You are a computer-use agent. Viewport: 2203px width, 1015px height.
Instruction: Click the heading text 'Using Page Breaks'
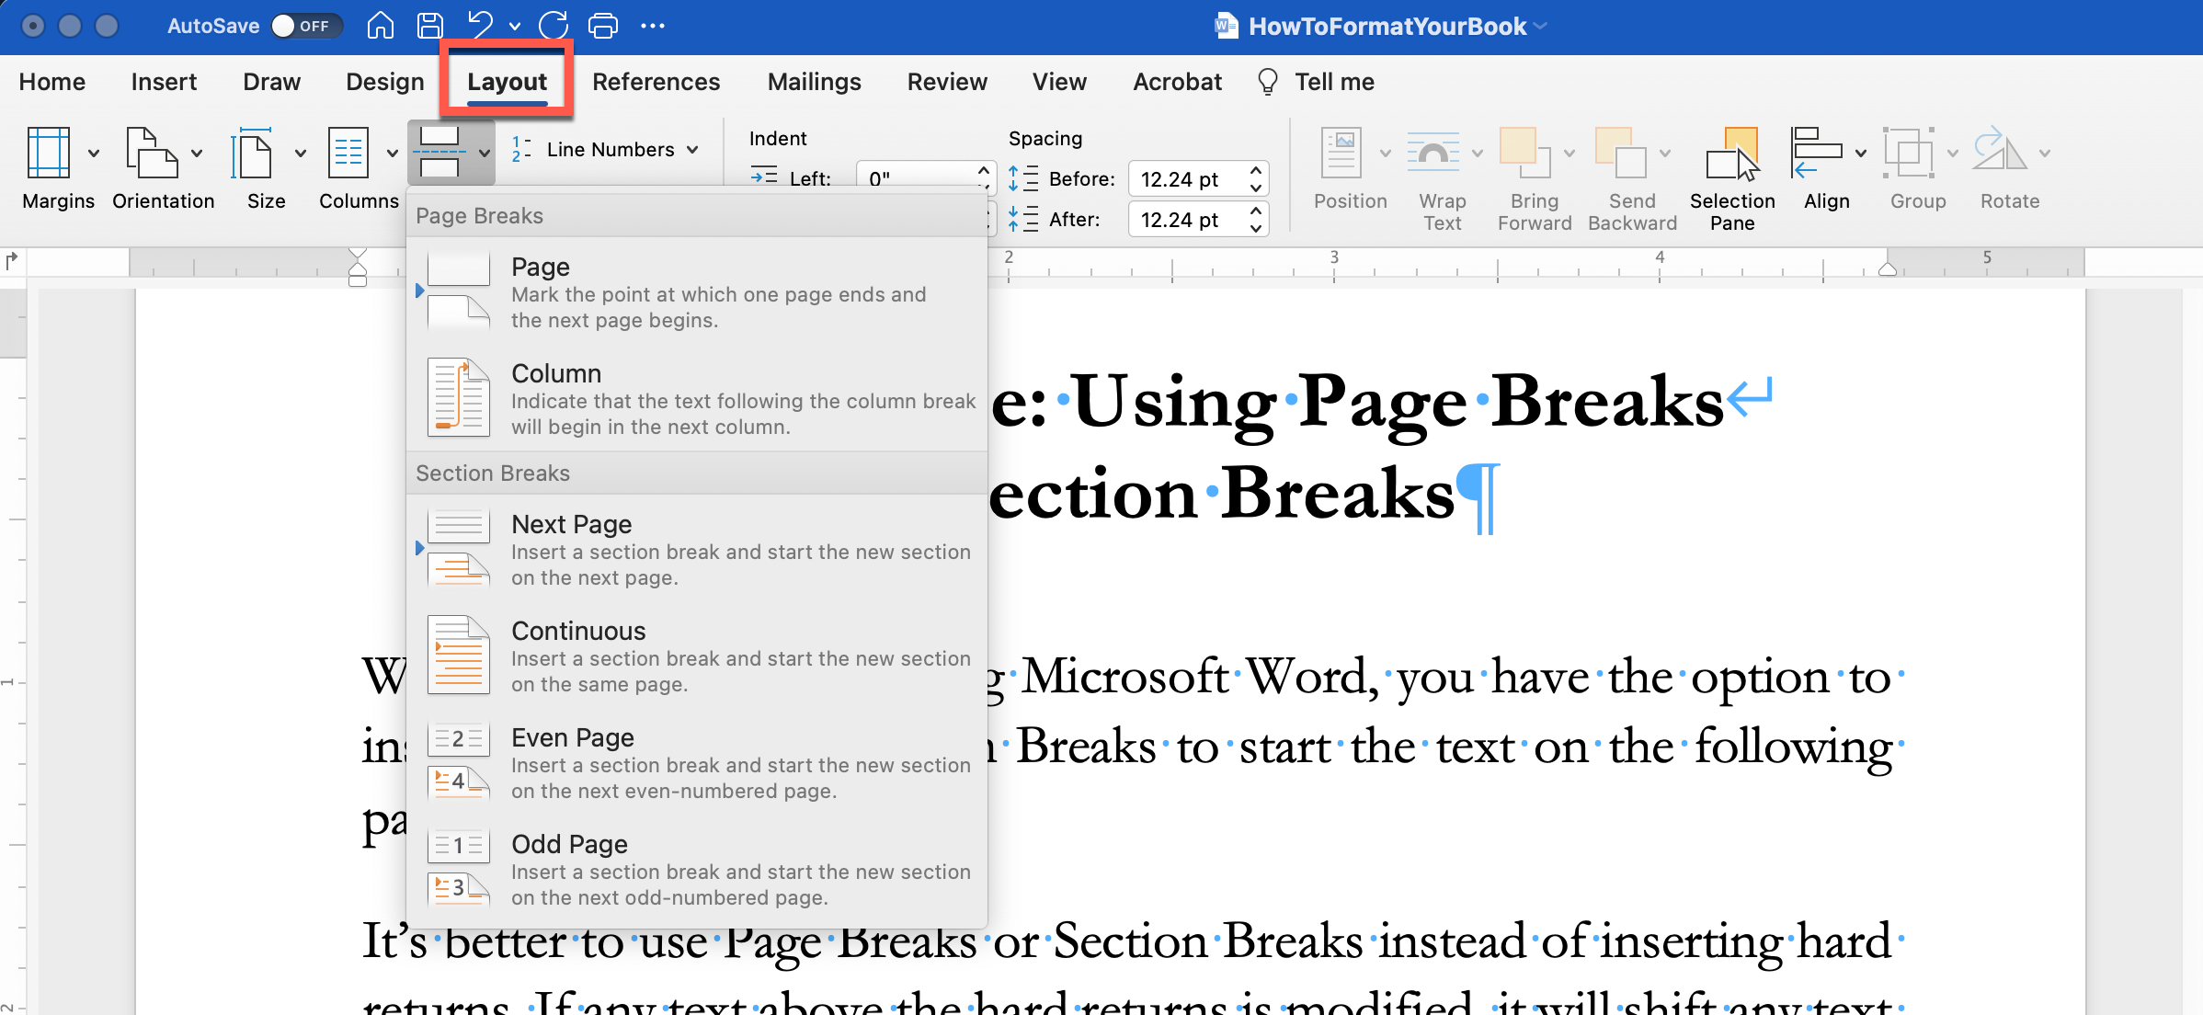coord(1398,403)
